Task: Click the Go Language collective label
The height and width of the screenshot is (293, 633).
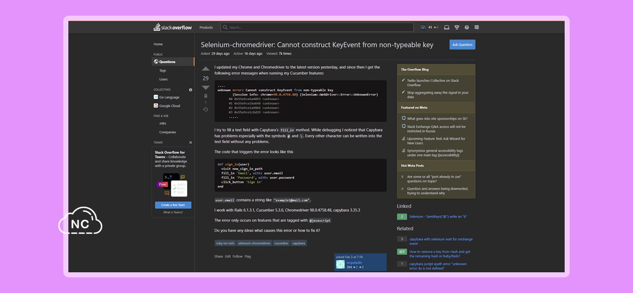Action: tap(169, 97)
